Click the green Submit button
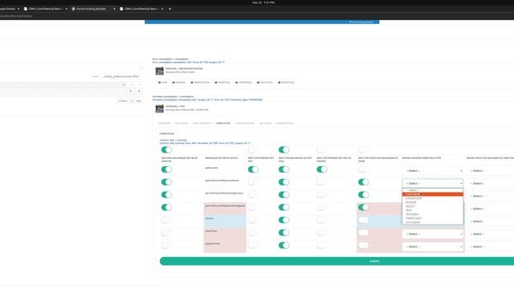 pyautogui.click(x=337, y=261)
